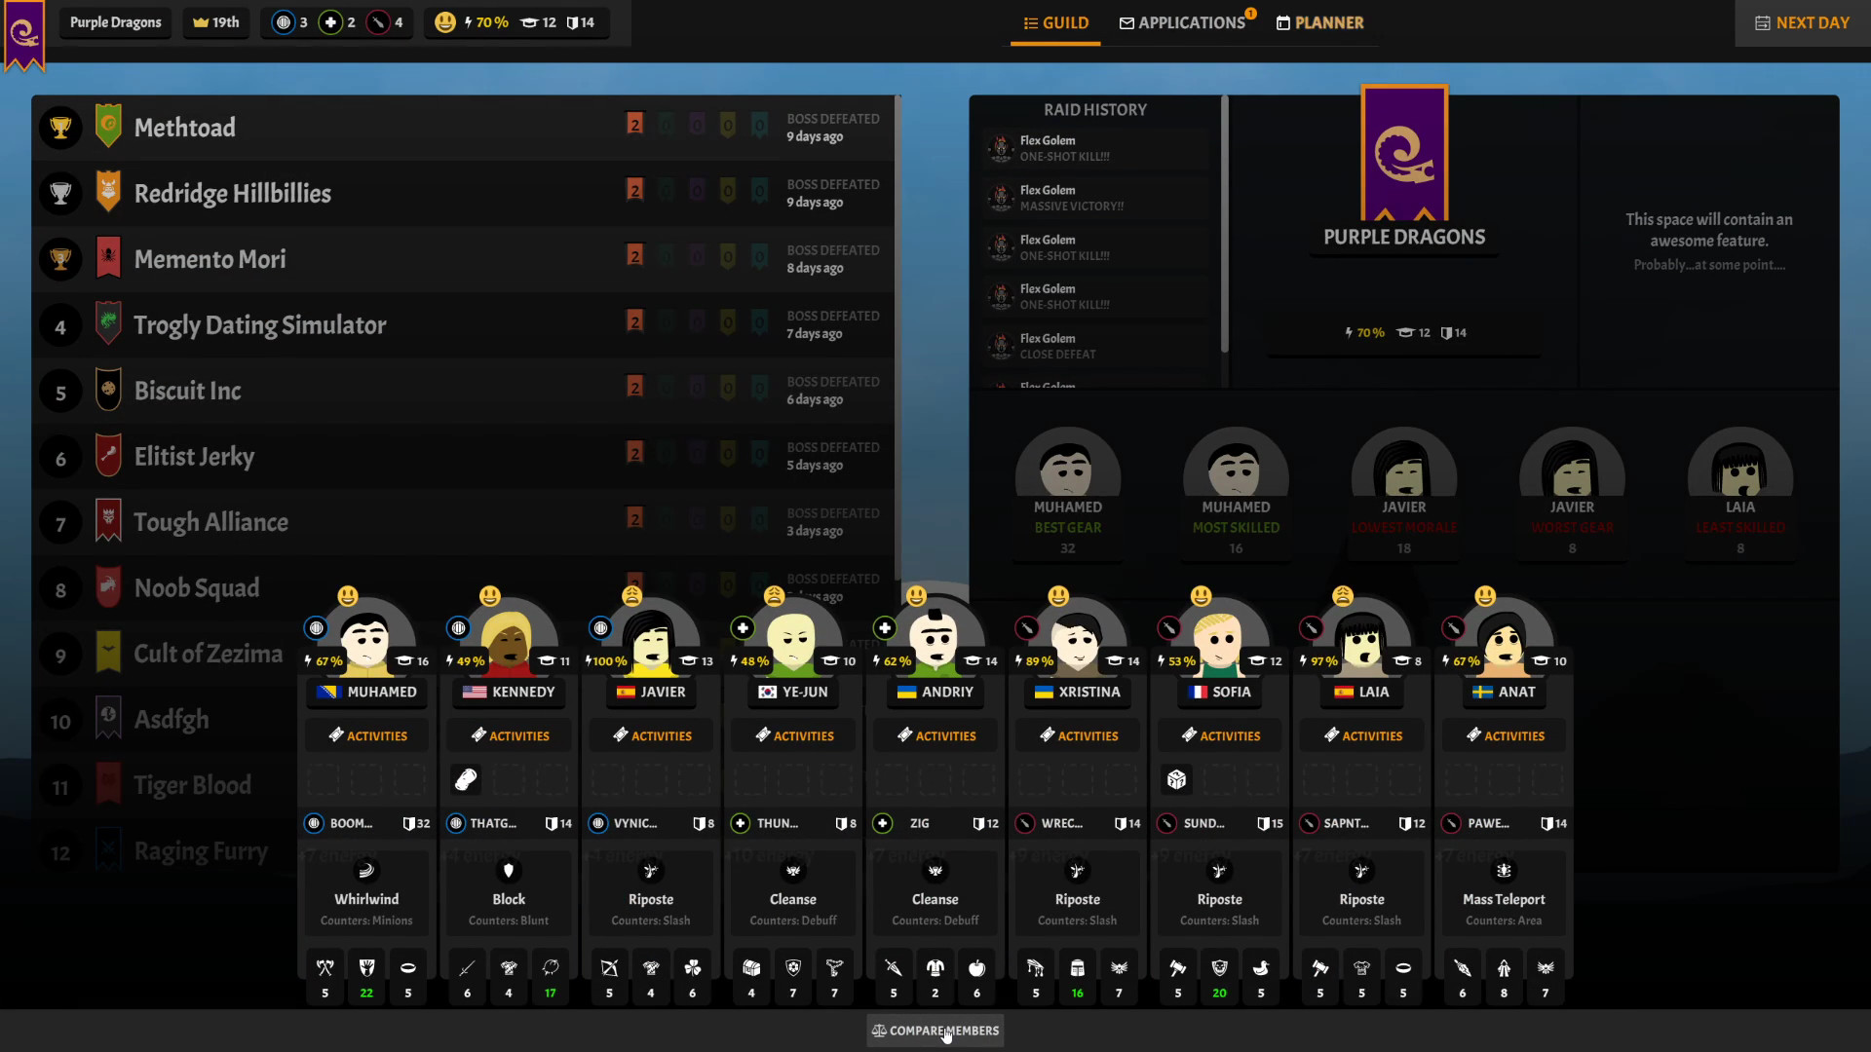
Task: Select the GUILD tab
Action: click(1055, 22)
